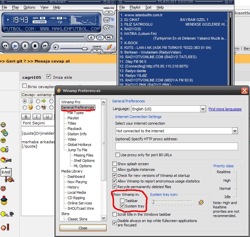Click the Winamp lightning bolt logo

tap(109, 47)
